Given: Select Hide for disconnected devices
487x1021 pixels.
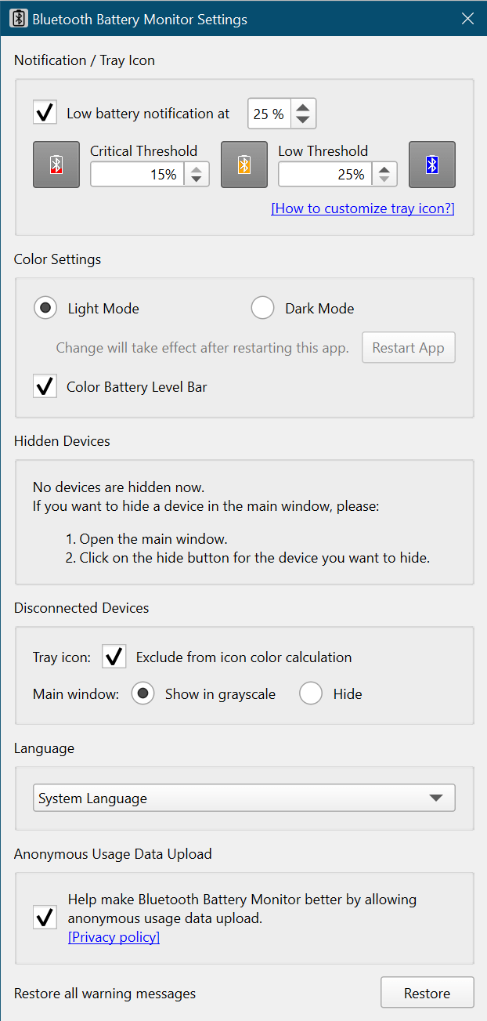Looking at the screenshot, I should coord(311,693).
